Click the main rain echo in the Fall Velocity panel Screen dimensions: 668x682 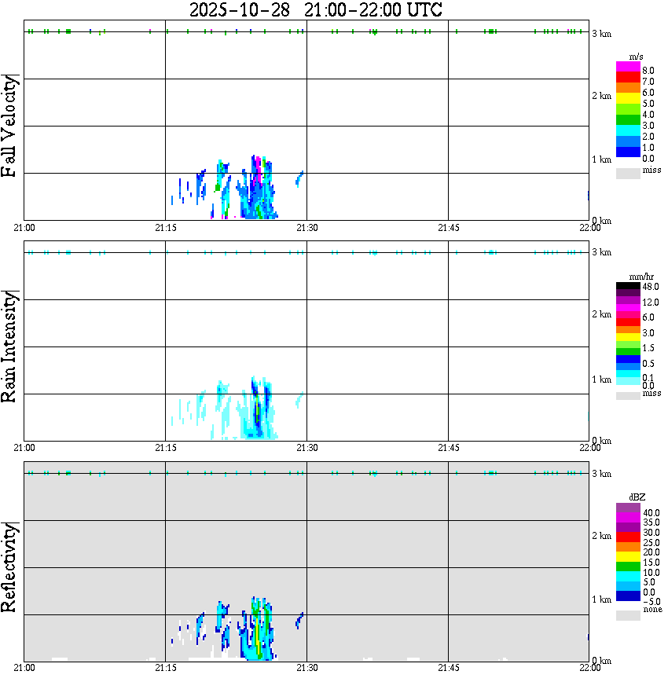pos(258,188)
